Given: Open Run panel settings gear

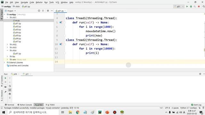Looking at the screenshot, I should coord(200,74).
